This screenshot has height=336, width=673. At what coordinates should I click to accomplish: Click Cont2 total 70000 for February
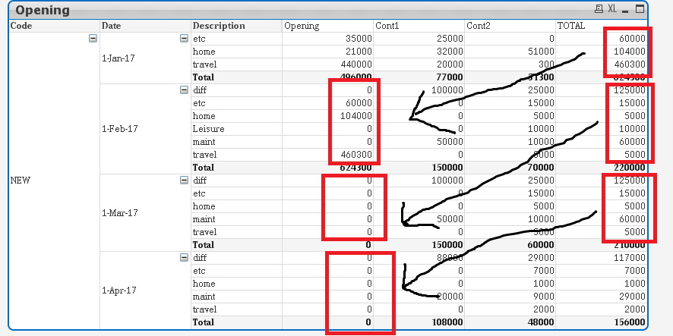[x=541, y=167]
